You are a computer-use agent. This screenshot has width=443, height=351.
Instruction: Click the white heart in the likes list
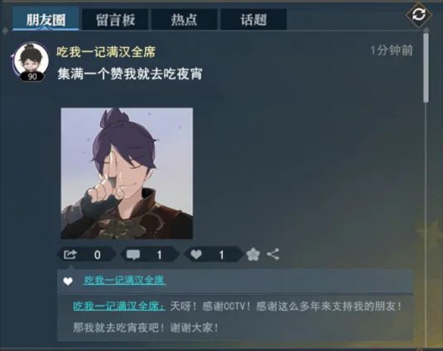point(68,281)
